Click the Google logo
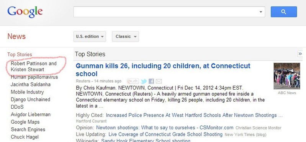The image size is (306, 142). tap(25, 12)
